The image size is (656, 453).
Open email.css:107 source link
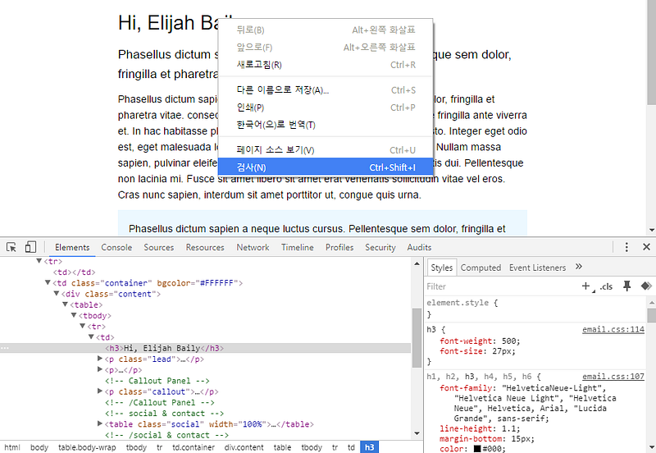(613, 377)
